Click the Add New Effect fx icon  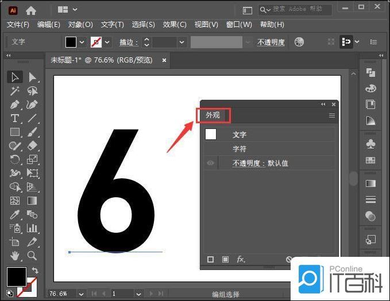(x=241, y=260)
